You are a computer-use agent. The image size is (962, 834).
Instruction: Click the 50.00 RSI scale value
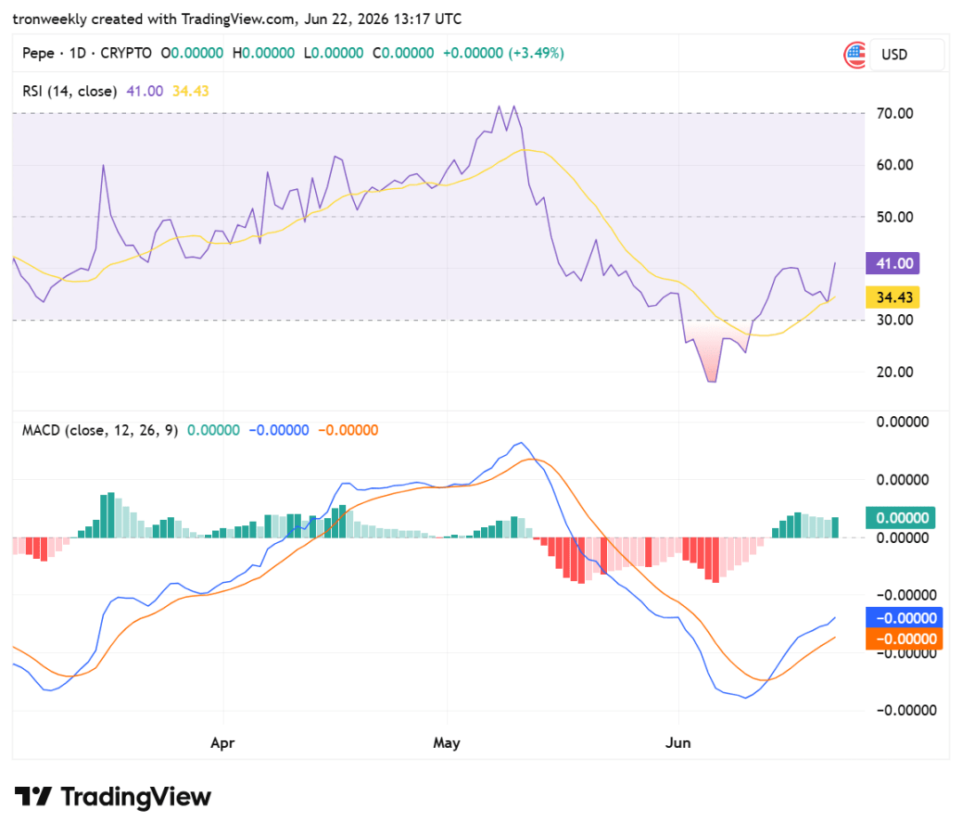click(894, 217)
